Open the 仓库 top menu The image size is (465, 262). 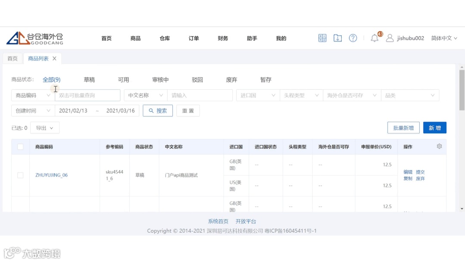165,38
